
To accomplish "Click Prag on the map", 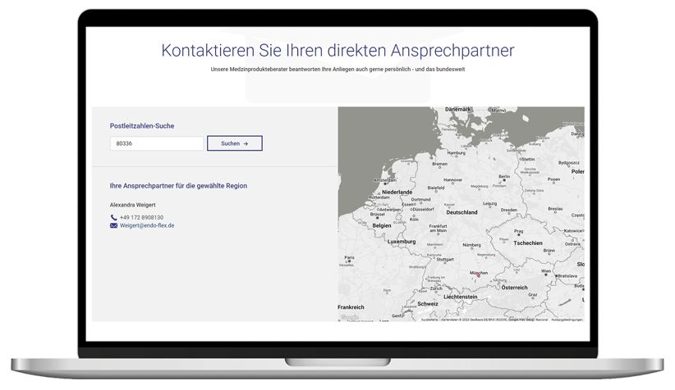I will (519, 231).
